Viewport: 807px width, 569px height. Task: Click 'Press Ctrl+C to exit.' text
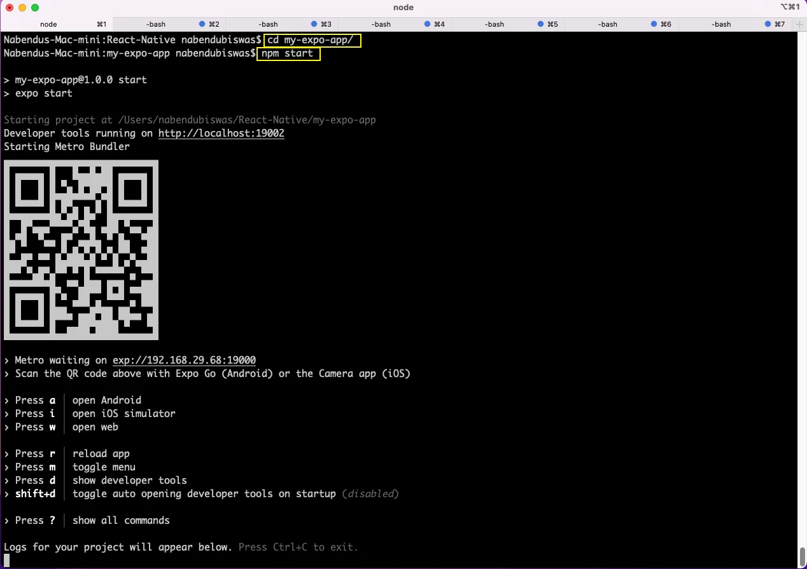298,547
